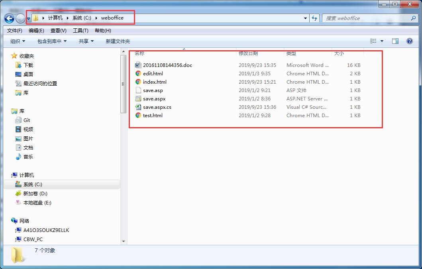
Task: Select the Word icon of 20161108144356.doc
Action: (138, 65)
